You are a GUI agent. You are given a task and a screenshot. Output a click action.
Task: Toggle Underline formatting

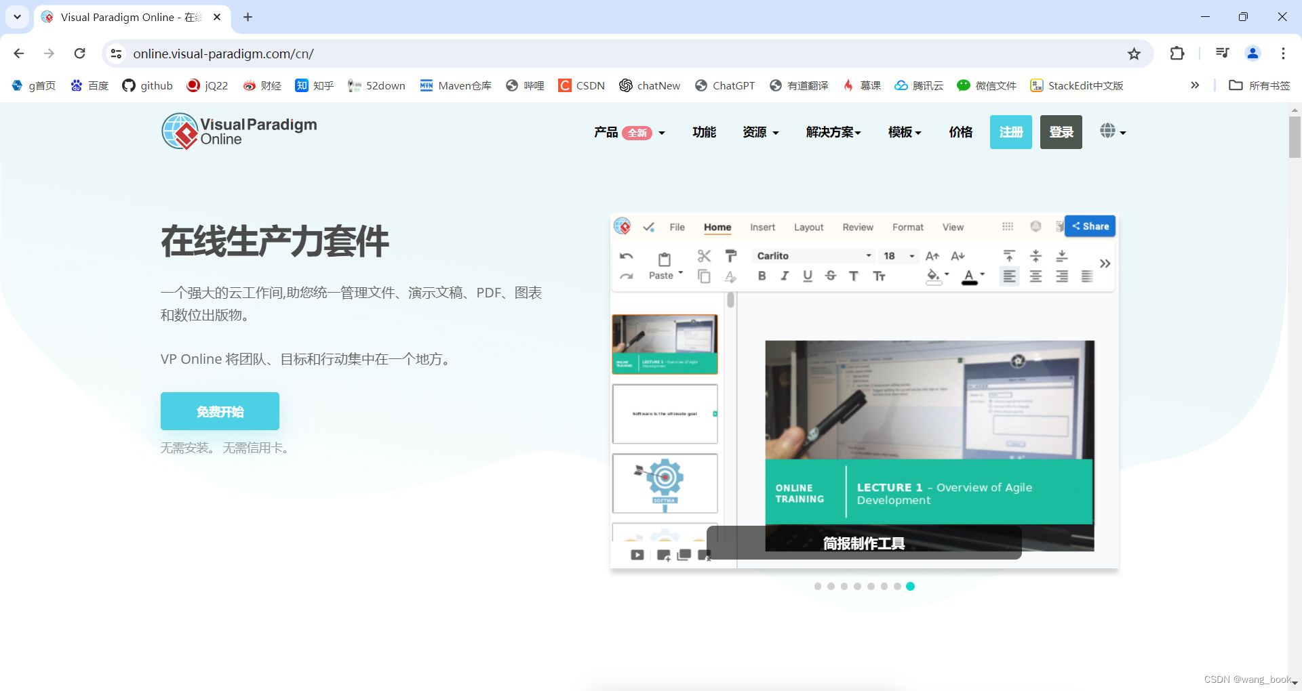808,276
